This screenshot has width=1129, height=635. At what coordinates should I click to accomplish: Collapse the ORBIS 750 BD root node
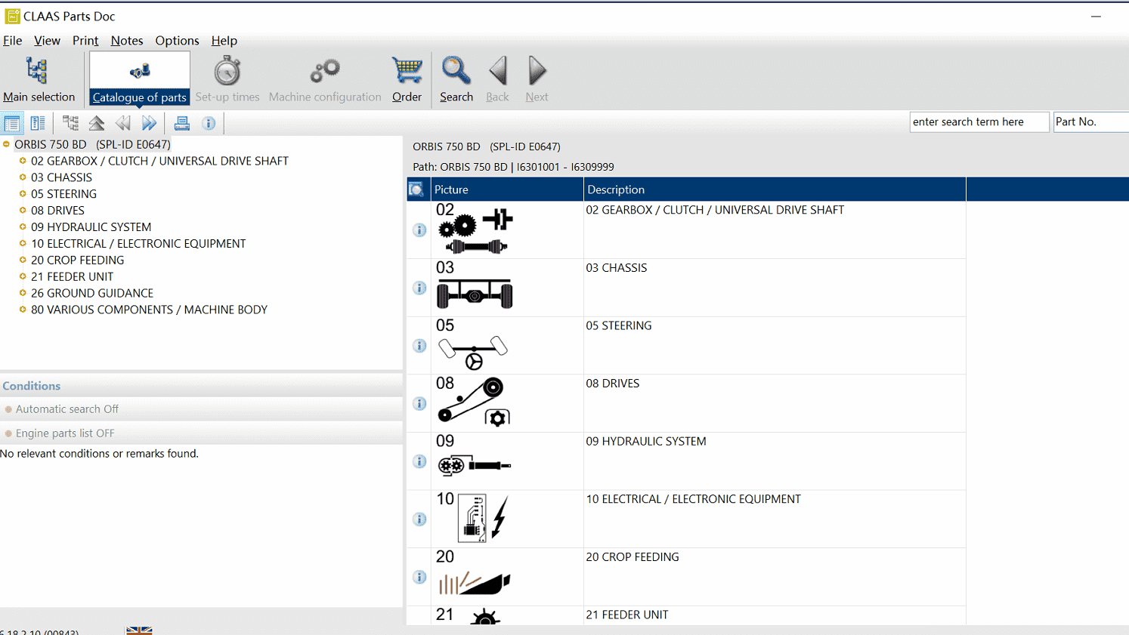pyautogui.click(x=6, y=144)
